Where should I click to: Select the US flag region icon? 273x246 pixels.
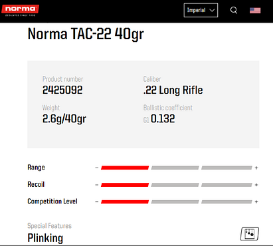pyautogui.click(x=255, y=11)
